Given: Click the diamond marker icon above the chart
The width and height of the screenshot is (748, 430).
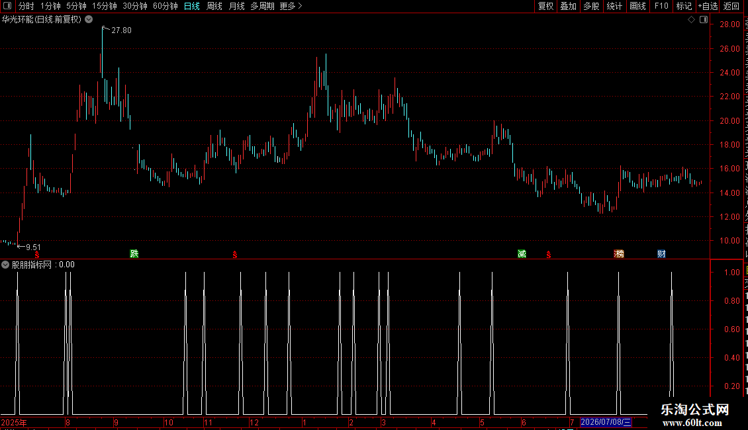Looking at the screenshot, I should (x=691, y=20).
